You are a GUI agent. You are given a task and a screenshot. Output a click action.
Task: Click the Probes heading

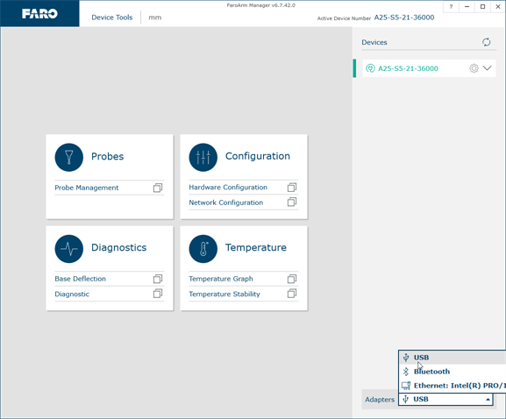click(108, 156)
